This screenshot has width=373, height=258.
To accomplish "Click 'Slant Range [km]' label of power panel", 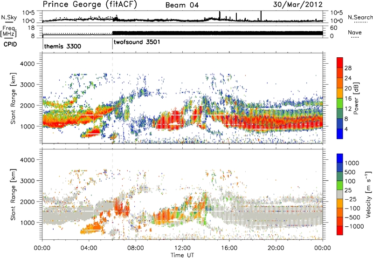I will click(x=13, y=98).
